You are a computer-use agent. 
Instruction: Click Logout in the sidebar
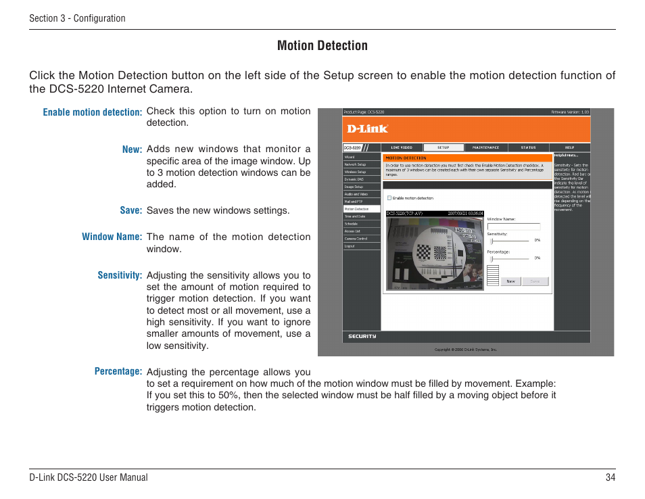click(x=362, y=246)
